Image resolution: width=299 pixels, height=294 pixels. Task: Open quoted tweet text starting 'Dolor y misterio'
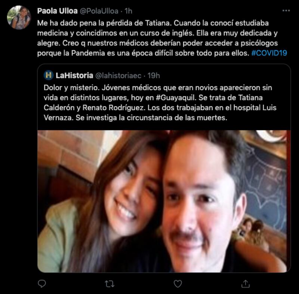tap(160, 102)
